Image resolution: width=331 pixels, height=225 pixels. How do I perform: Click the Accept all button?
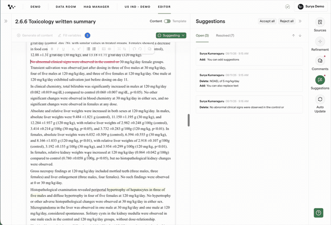[267, 21]
